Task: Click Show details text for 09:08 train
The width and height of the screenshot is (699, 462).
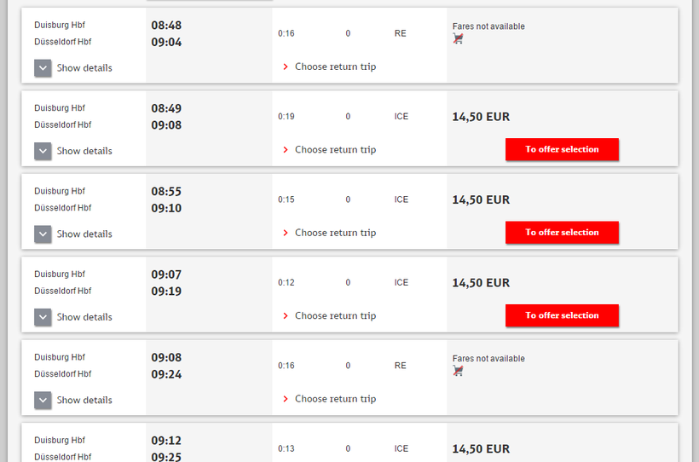Action: pyautogui.click(x=84, y=400)
